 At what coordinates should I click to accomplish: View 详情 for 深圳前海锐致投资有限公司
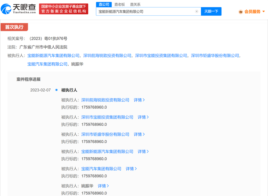pyautogui.click(x=139, y=100)
